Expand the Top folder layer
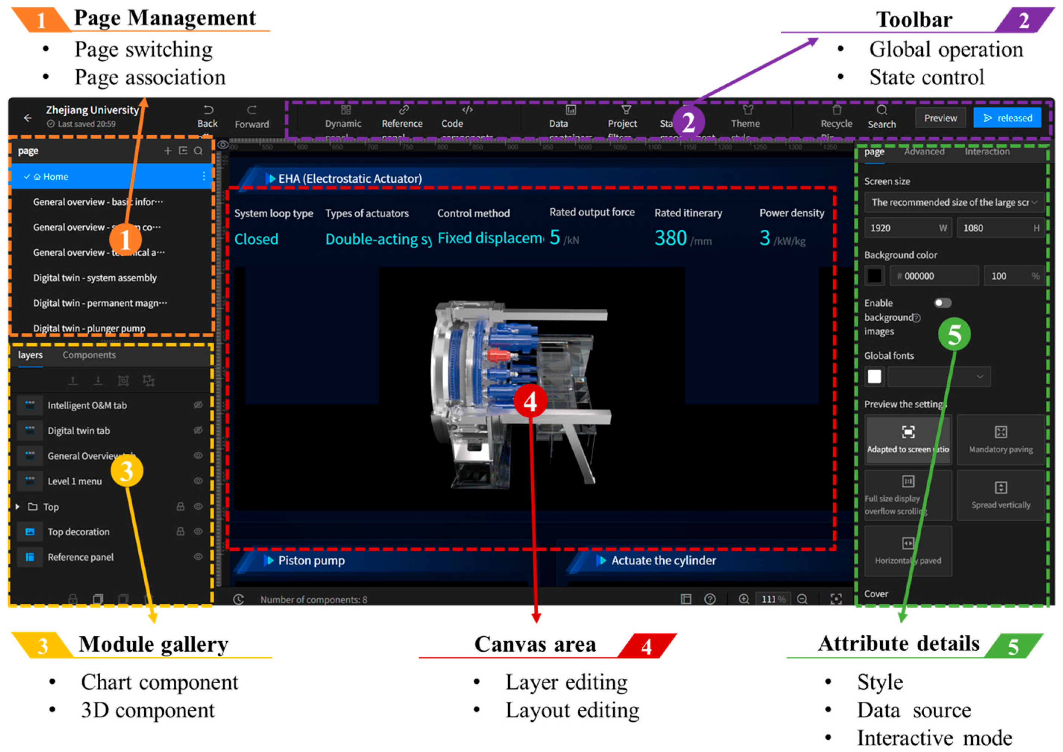1063x752 pixels. (18, 507)
